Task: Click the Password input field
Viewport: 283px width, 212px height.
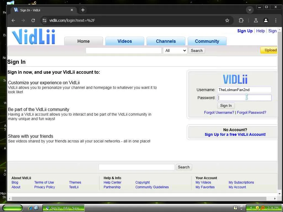Action: pos(244,98)
